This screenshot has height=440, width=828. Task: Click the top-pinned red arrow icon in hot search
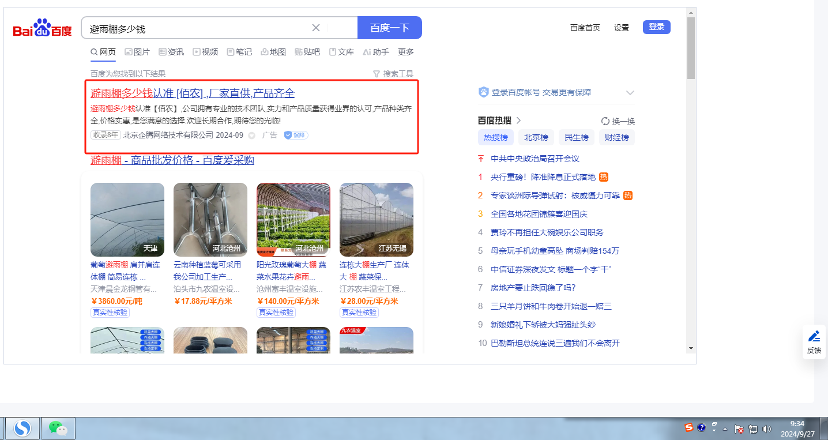(481, 159)
